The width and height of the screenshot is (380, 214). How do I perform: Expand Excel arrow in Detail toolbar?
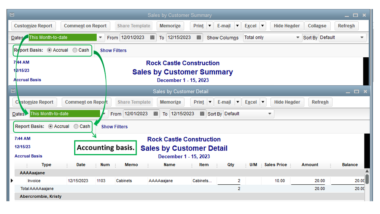263,102
